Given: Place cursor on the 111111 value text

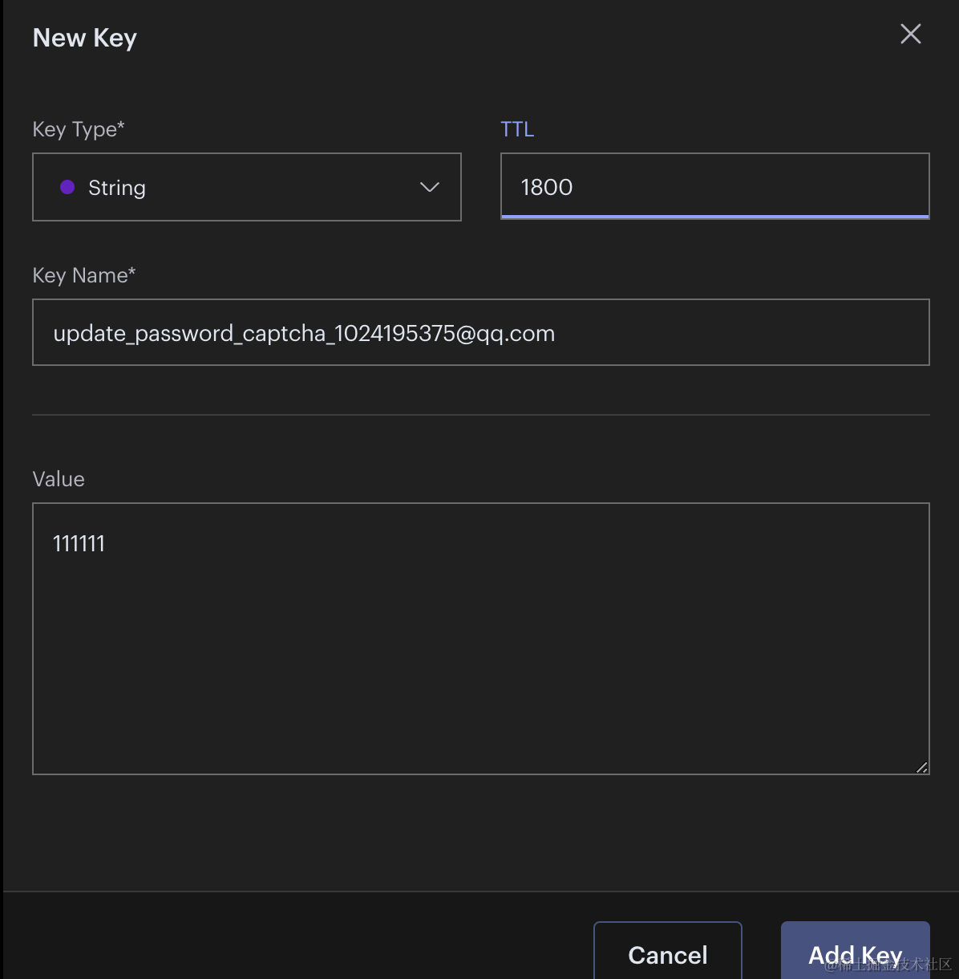Looking at the screenshot, I should pos(79,544).
